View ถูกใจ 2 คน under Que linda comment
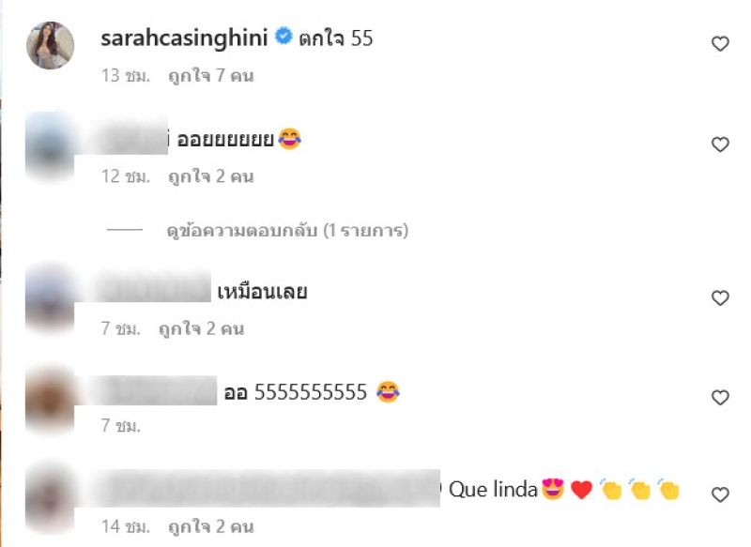This screenshot has height=547, width=751. (x=210, y=526)
